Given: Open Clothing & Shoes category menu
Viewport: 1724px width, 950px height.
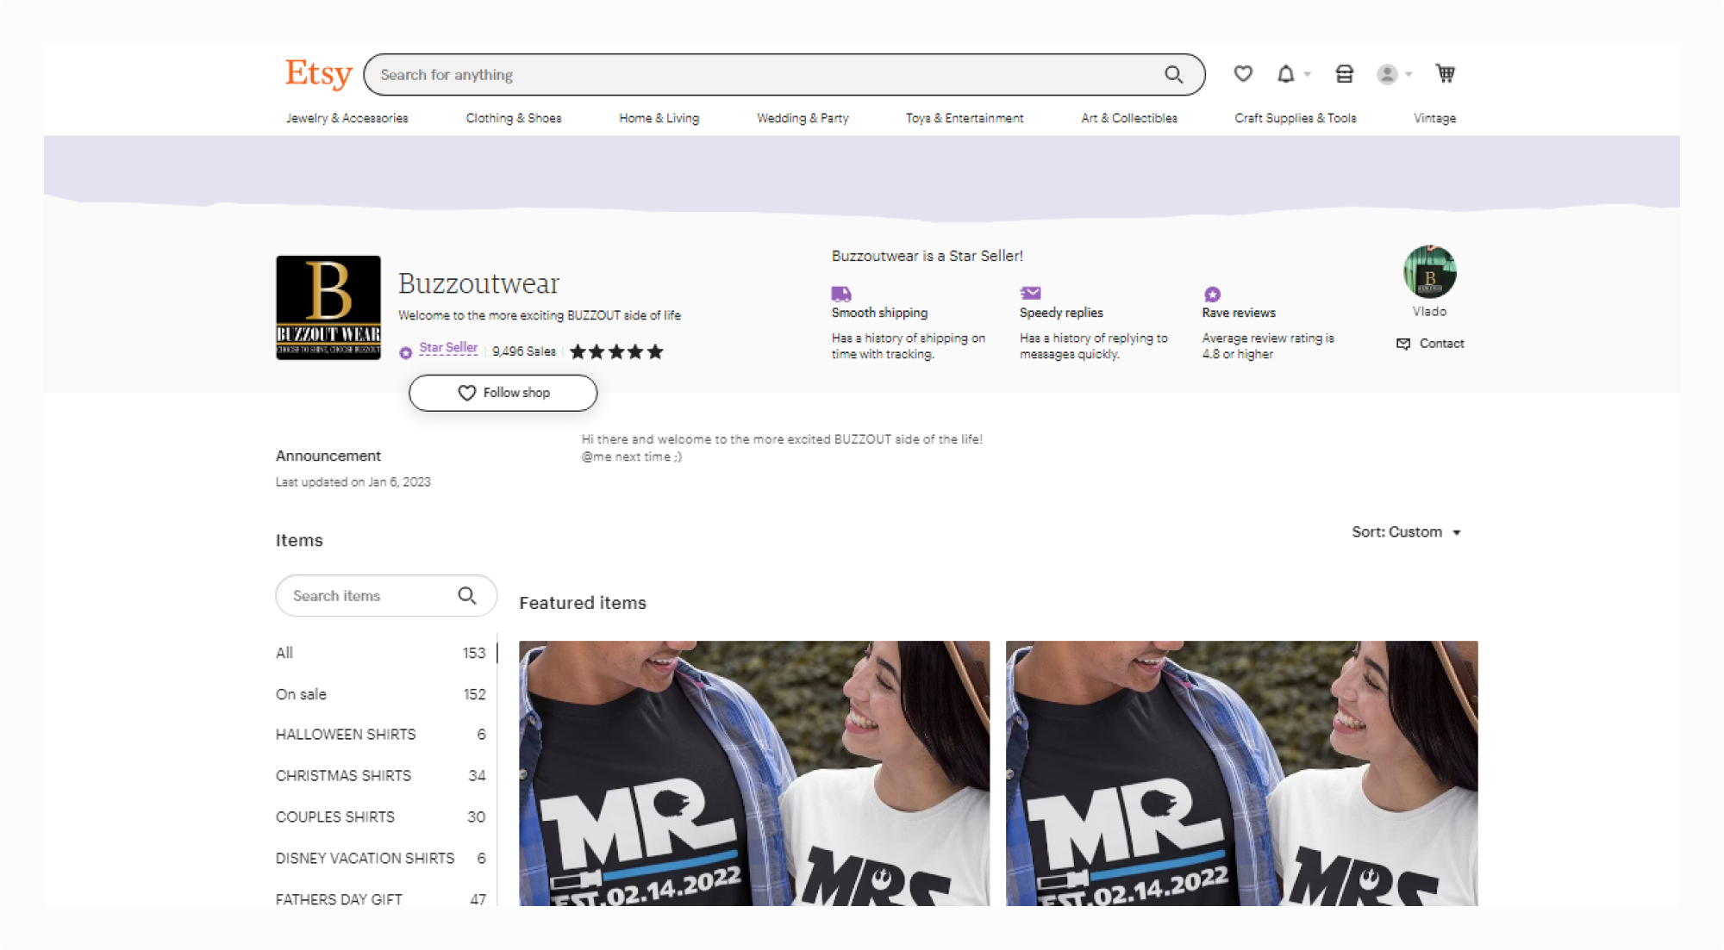Looking at the screenshot, I should click(514, 118).
